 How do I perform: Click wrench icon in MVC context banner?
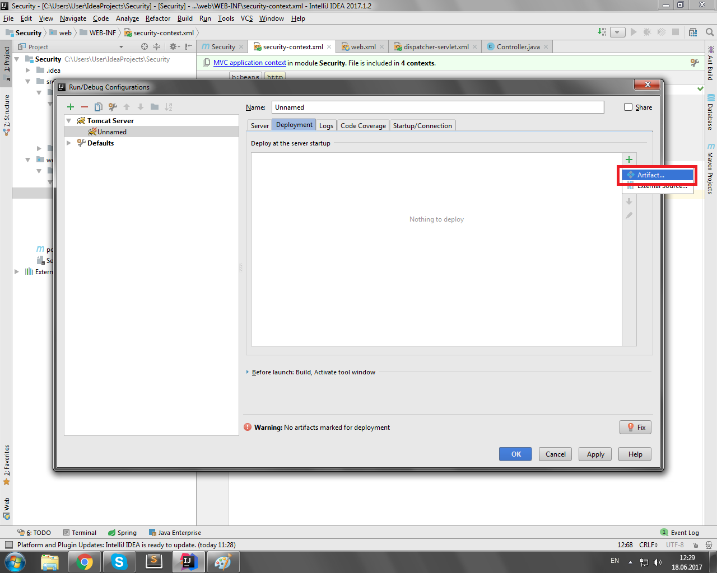coord(695,63)
